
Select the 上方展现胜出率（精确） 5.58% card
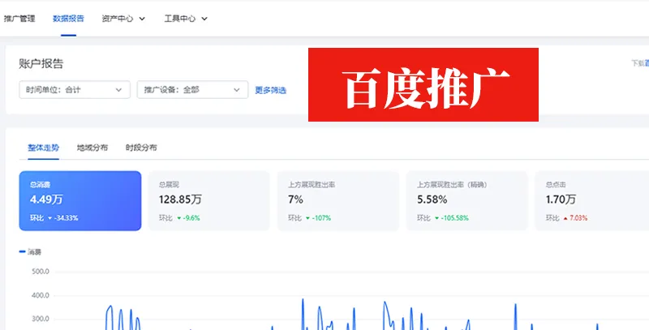click(468, 200)
